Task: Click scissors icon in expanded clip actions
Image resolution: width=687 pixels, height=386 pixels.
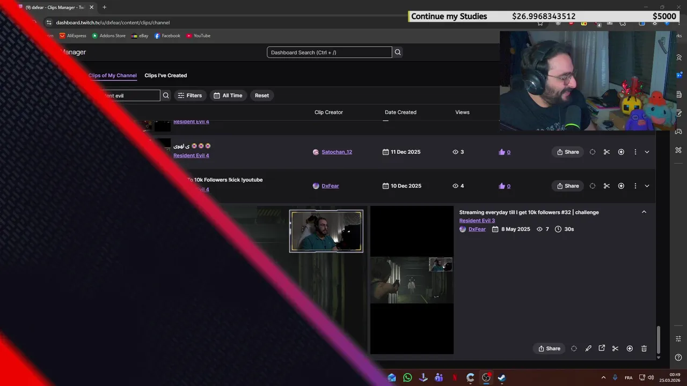Action: coord(615,348)
